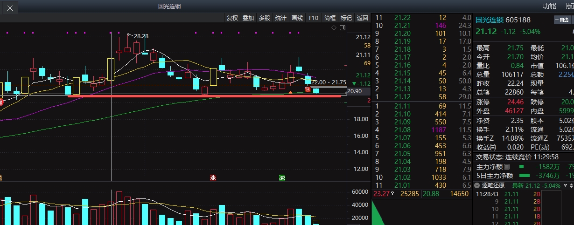This screenshot has height=225, width=574.
Task: Select the stock name 国光连锁 605188
Action: [x=503, y=20]
